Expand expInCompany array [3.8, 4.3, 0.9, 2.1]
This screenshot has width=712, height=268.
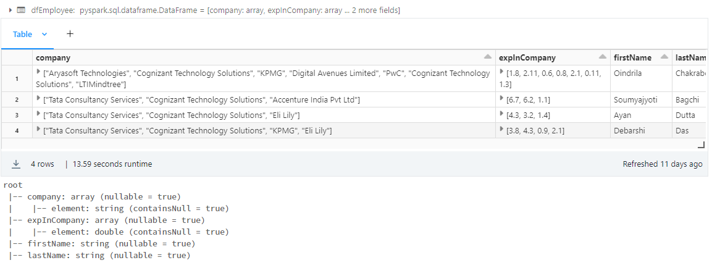pos(502,130)
